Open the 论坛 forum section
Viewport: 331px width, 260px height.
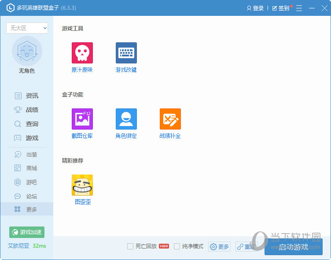tap(26, 197)
